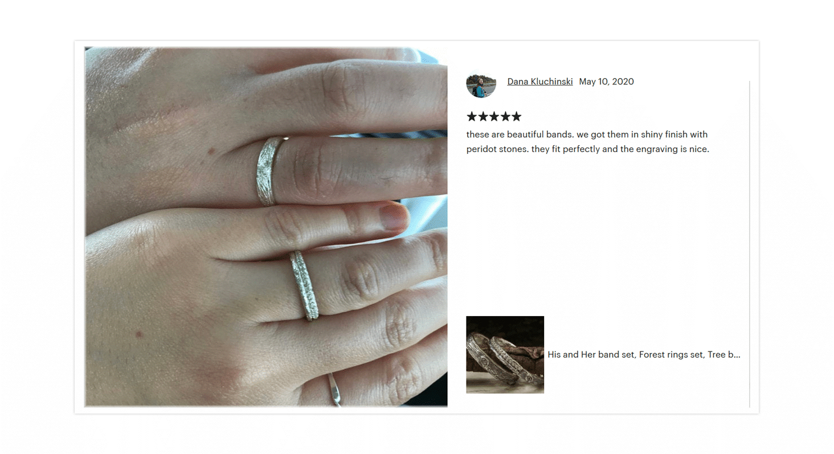Click the visible fingernail in the review photo

(394, 217)
